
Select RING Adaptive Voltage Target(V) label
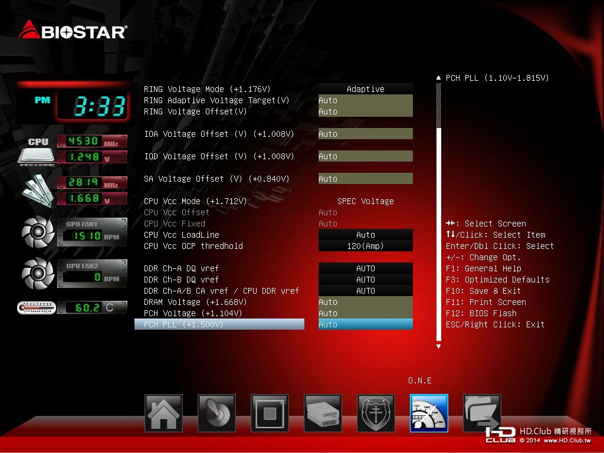216,100
